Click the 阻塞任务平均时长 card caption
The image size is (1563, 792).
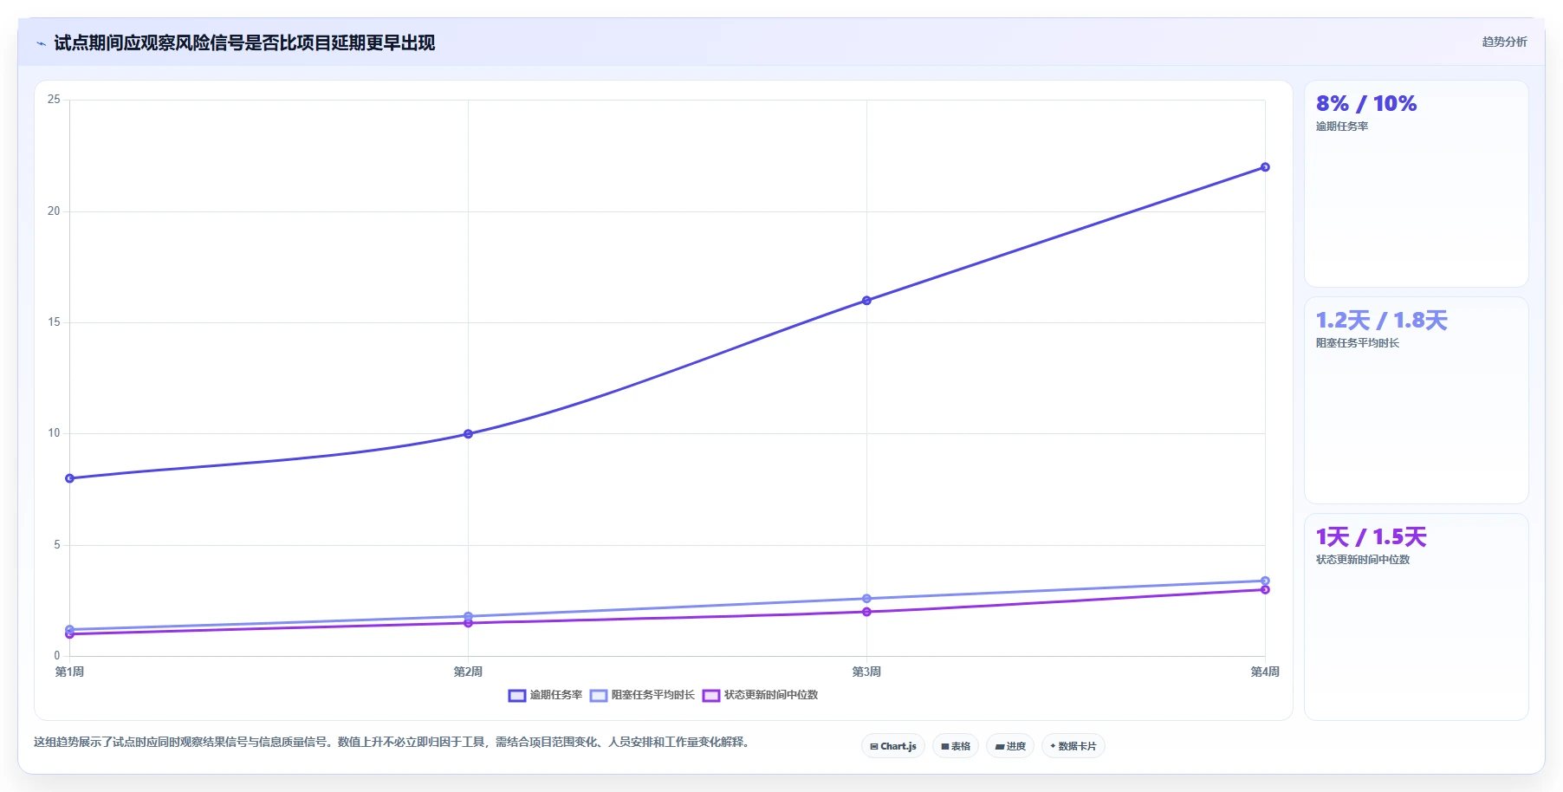[1358, 343]
